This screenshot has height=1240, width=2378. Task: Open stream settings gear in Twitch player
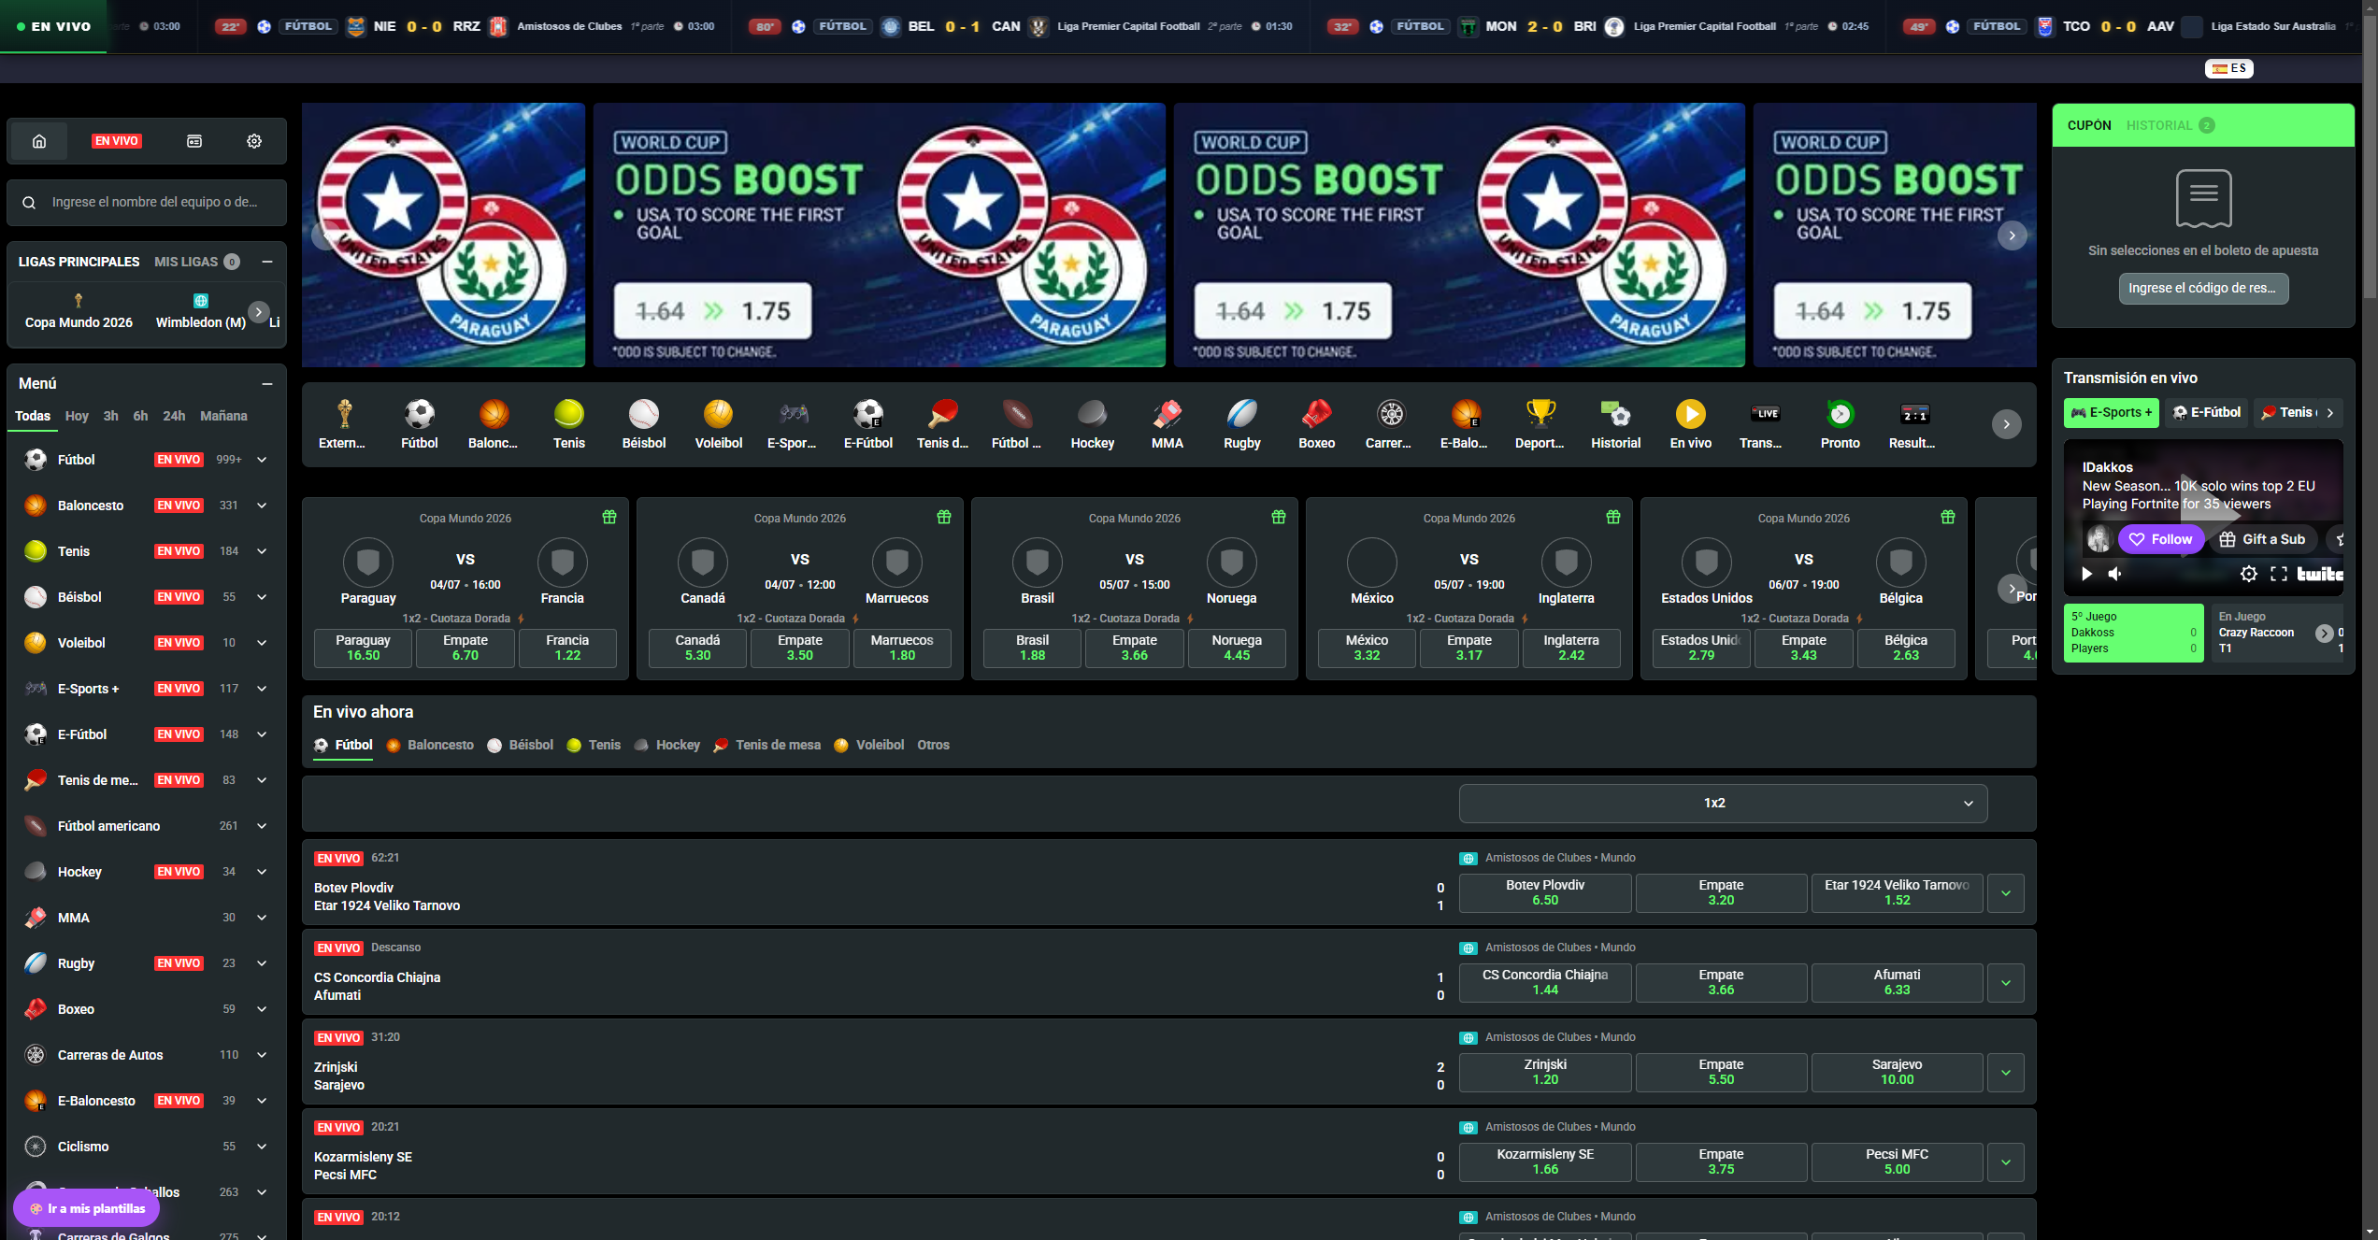click(x=2249, y=574)
